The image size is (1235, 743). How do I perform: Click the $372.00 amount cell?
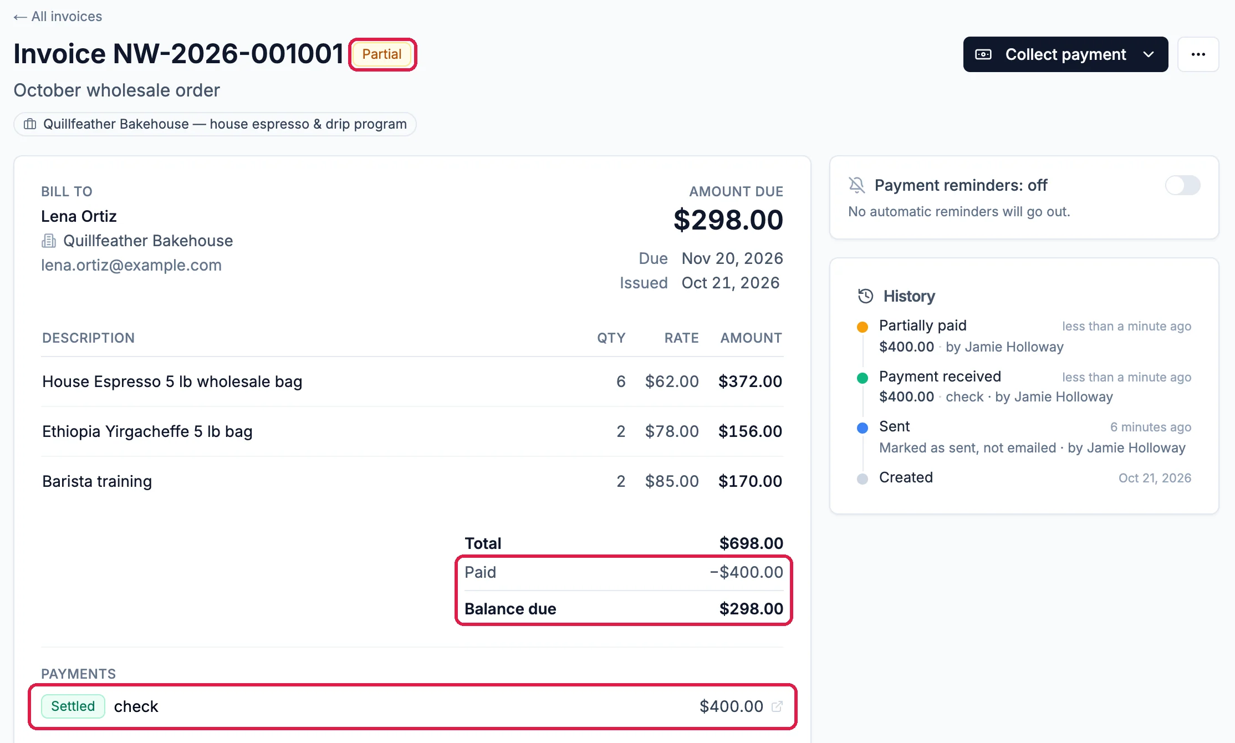750,381
